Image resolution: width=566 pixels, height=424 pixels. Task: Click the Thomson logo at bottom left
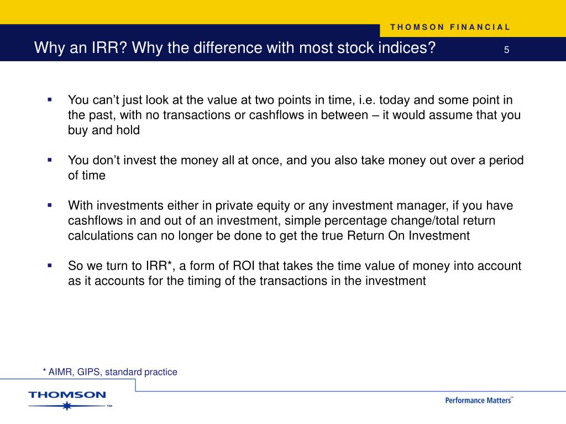coord(70,400)
